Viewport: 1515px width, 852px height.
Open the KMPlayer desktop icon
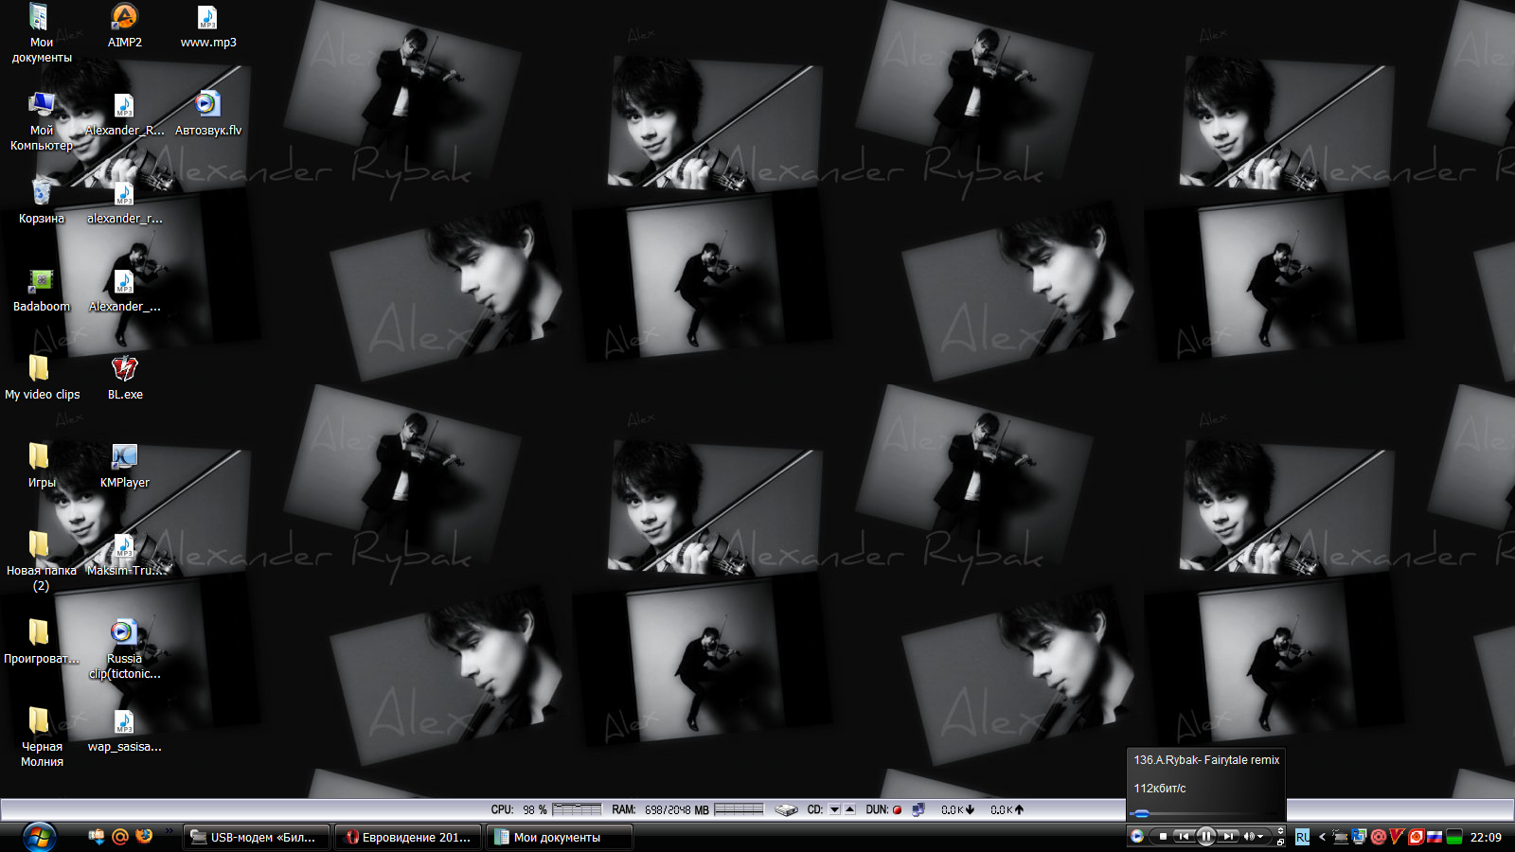124,458
